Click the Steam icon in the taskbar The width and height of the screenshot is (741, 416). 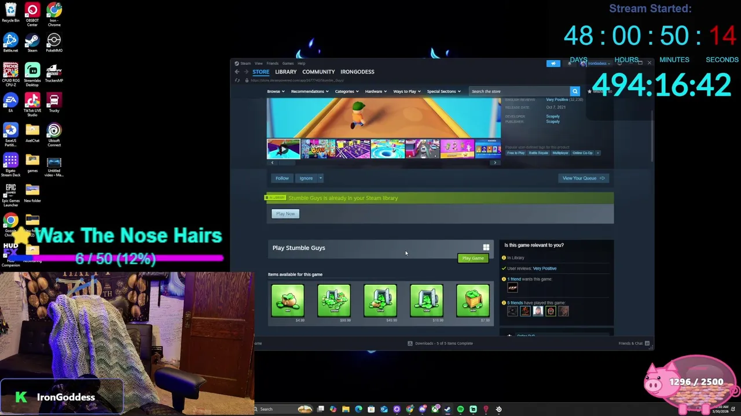(x=447, y=409)
